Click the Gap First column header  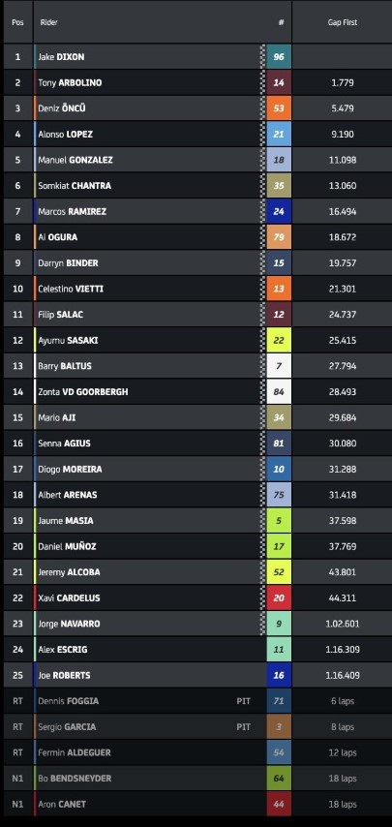point(343,22)
